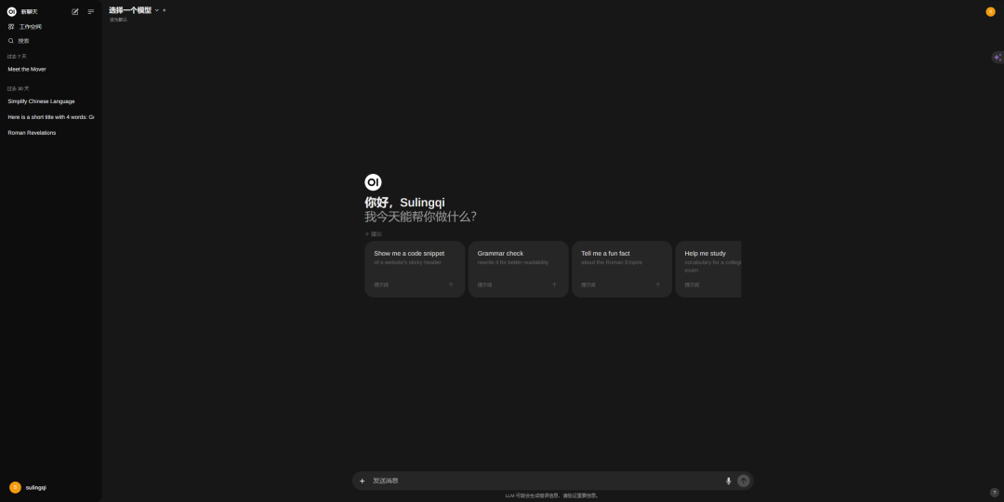
Task: Open attachment menu with plus icon
Action: tap(362, 481)
